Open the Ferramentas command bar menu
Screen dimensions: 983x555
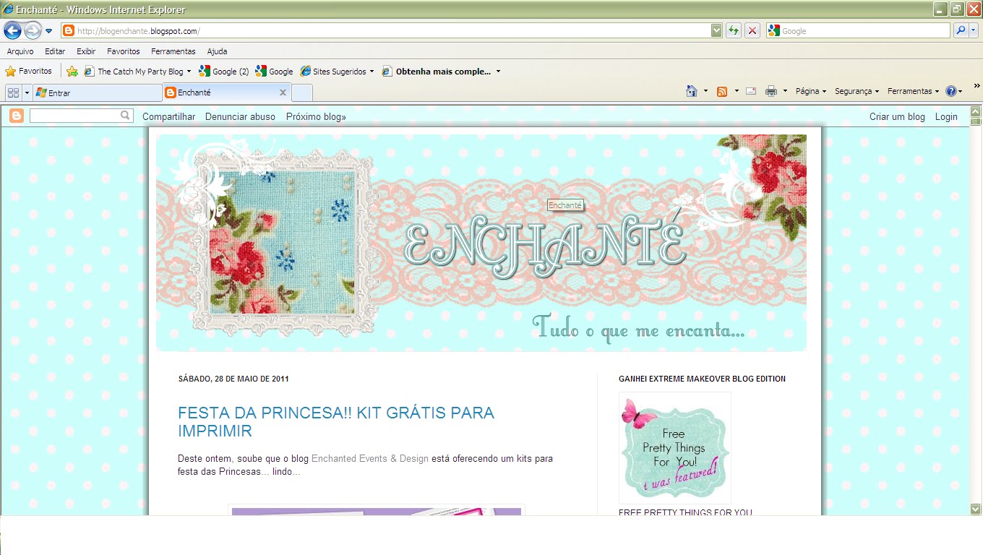click(913, 91)
